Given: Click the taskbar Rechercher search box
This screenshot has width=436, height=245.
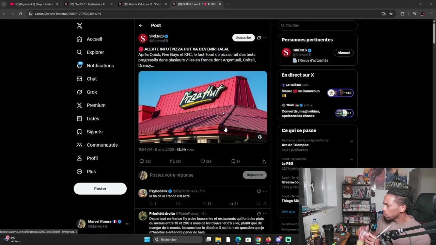Looking at the screenshot, I should click(x=177, y=240).
